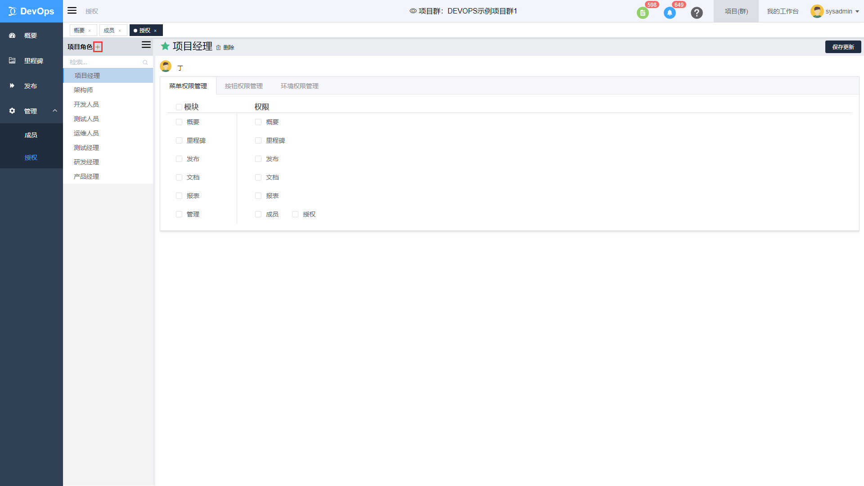This screenshot has width=864, height=486.
Task: Click the 删除 link beside the role title
Action: [x=229, y=47]
